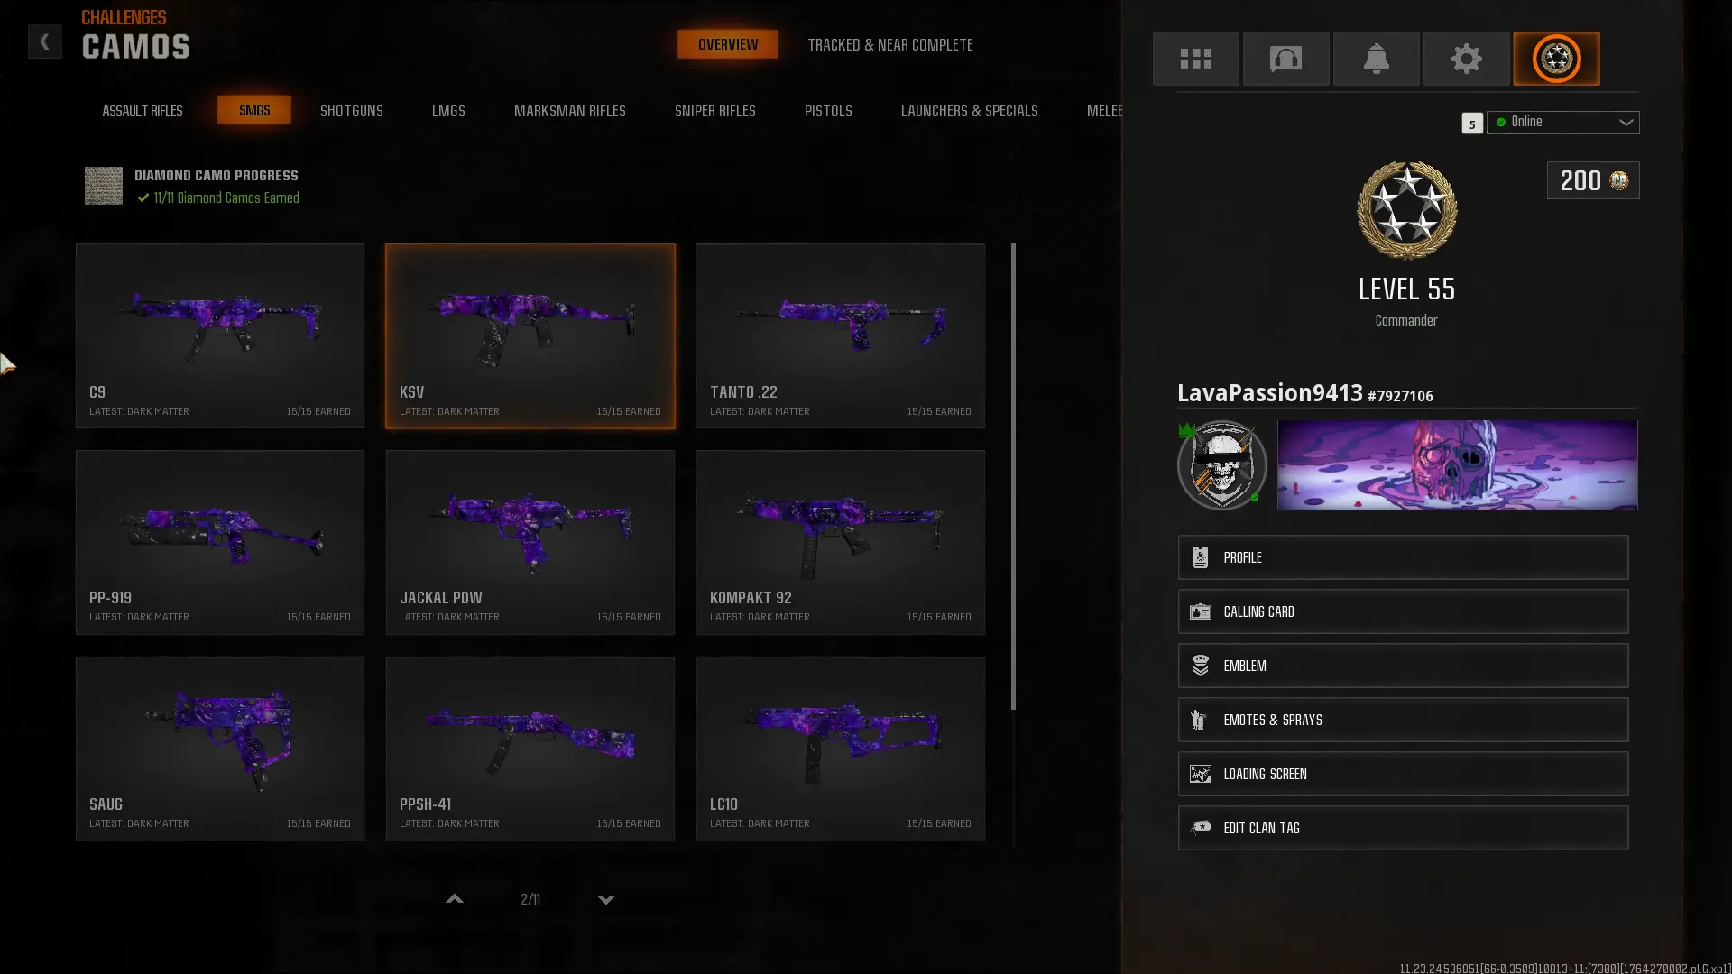Image resolution: width=1732 pixels, height=974 pixels.
Task: Click the skull emblem avatar
Action: click(1221, 465)
